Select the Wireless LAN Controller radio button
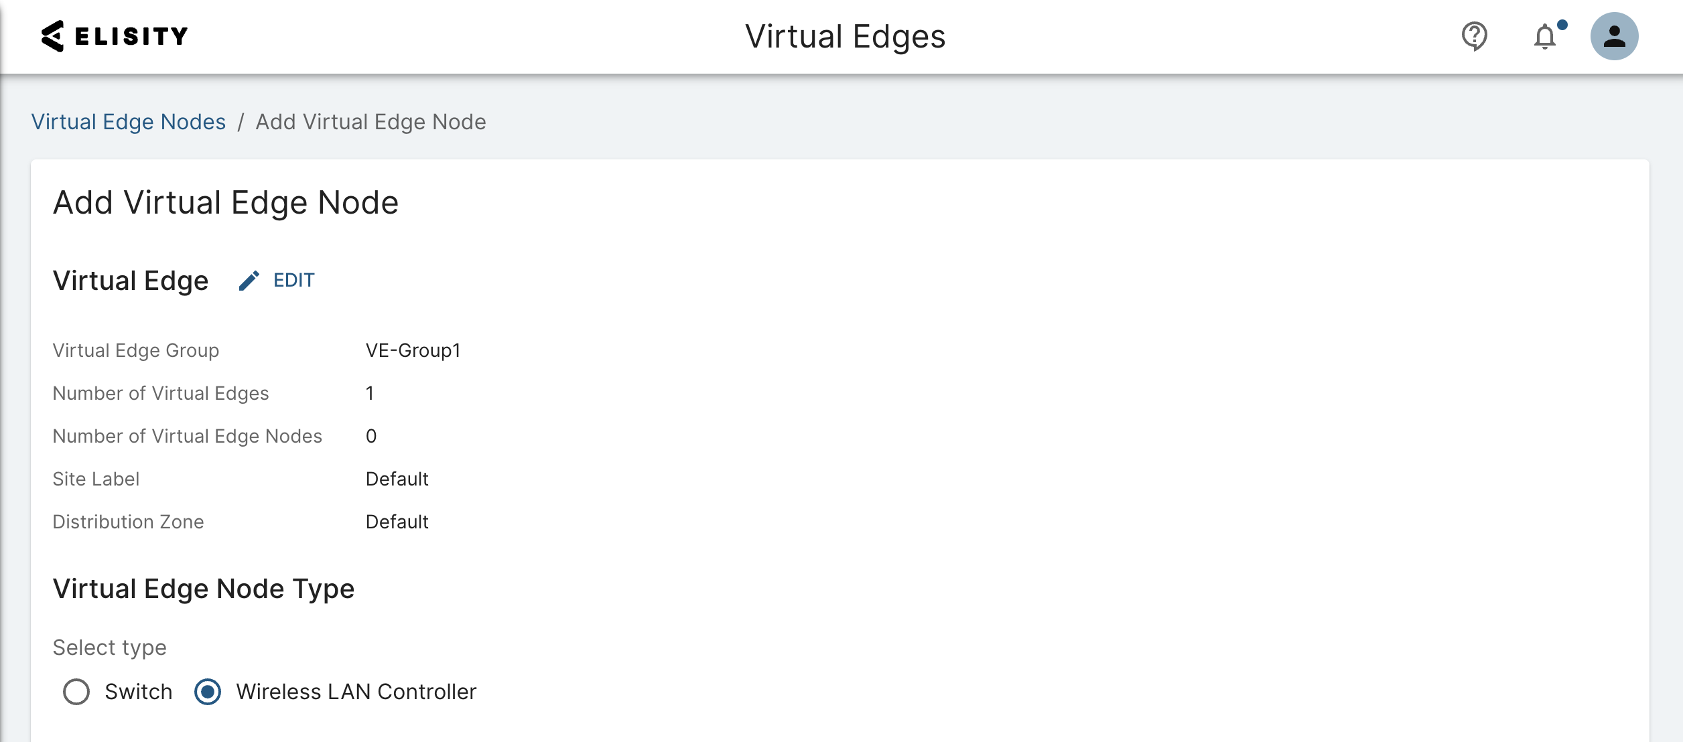The width and height of the screenshot is (1683, 742). click(x=208, y=692)
